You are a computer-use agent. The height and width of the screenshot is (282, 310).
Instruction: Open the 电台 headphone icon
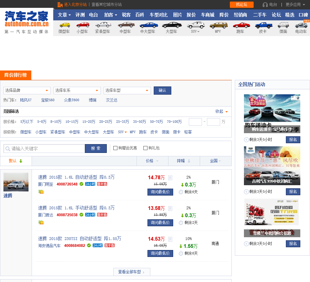(x=265, y=5)
